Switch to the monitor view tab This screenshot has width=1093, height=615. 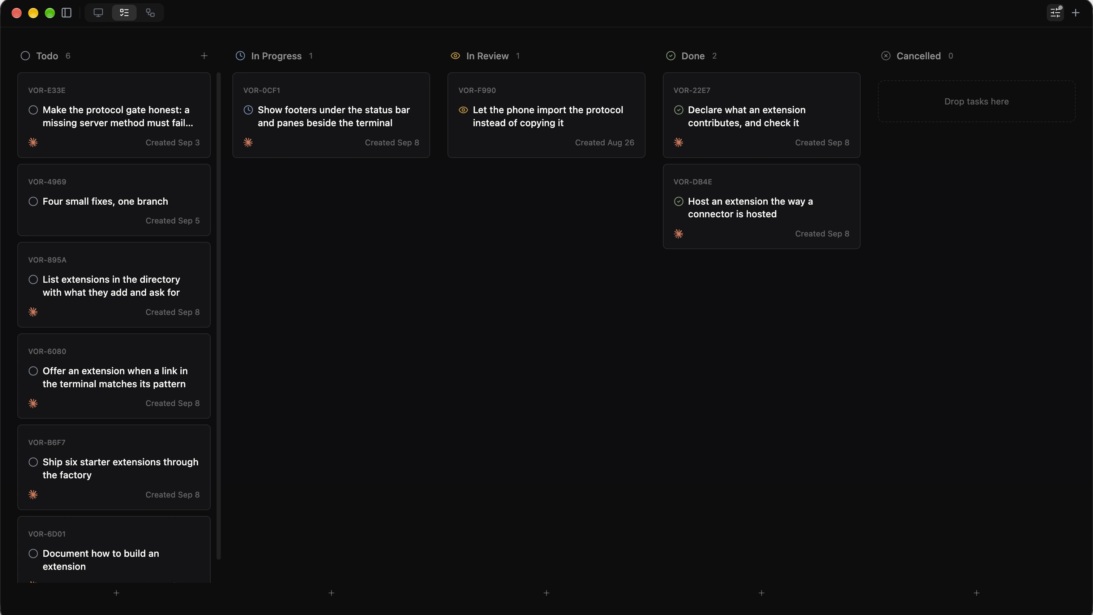pos(98,13)
